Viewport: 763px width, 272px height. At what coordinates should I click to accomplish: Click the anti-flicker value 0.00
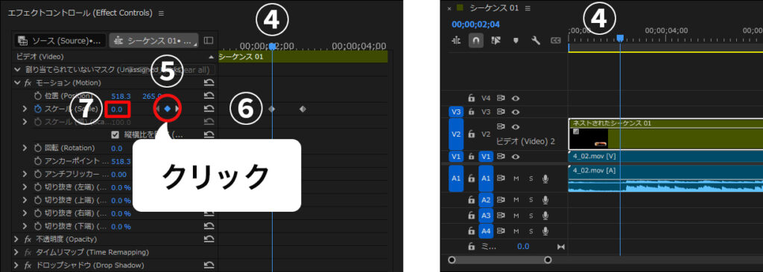118,175
